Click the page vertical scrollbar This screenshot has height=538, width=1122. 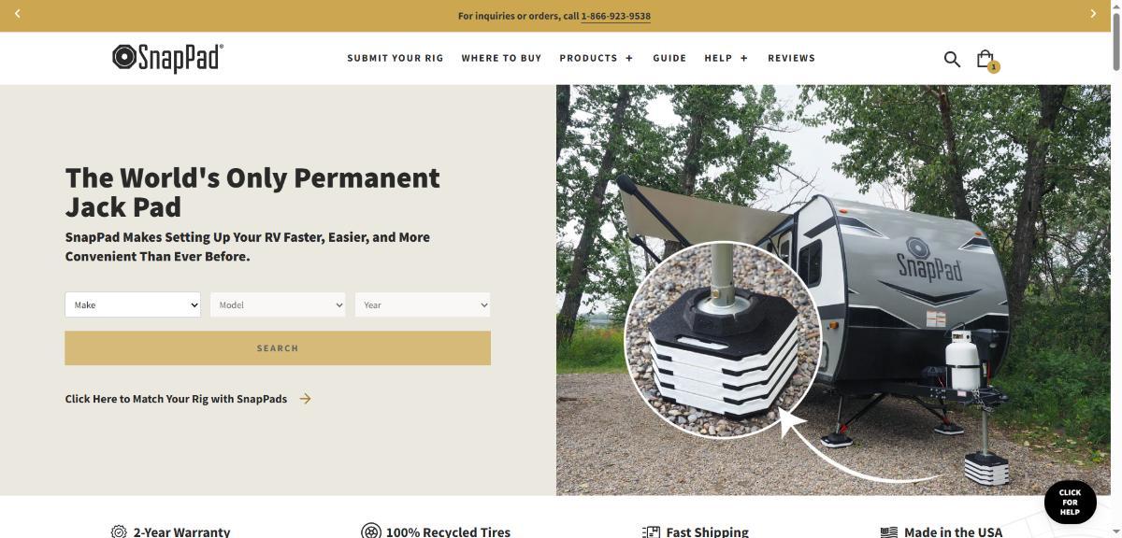[1115, 269]
